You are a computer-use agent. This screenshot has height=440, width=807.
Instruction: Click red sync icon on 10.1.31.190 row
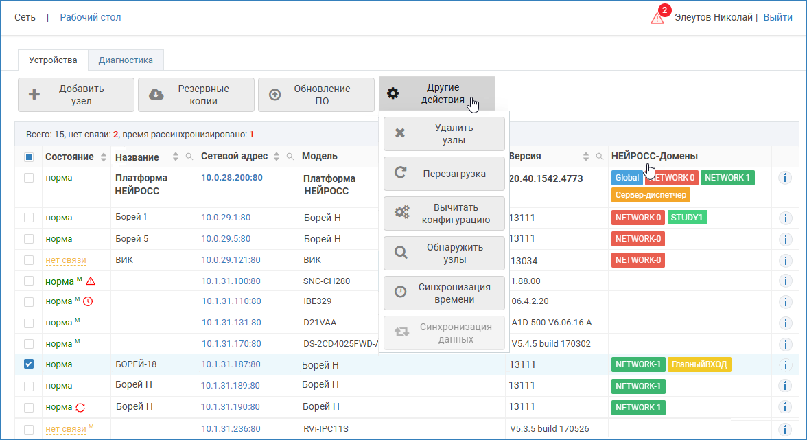[80, 408]
